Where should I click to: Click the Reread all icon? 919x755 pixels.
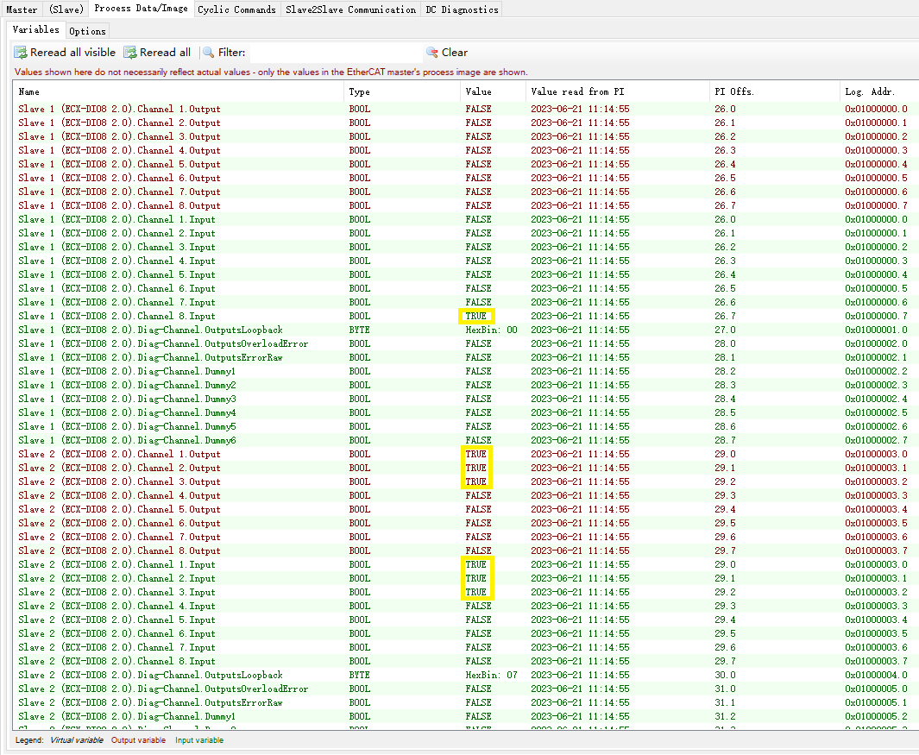130,53
